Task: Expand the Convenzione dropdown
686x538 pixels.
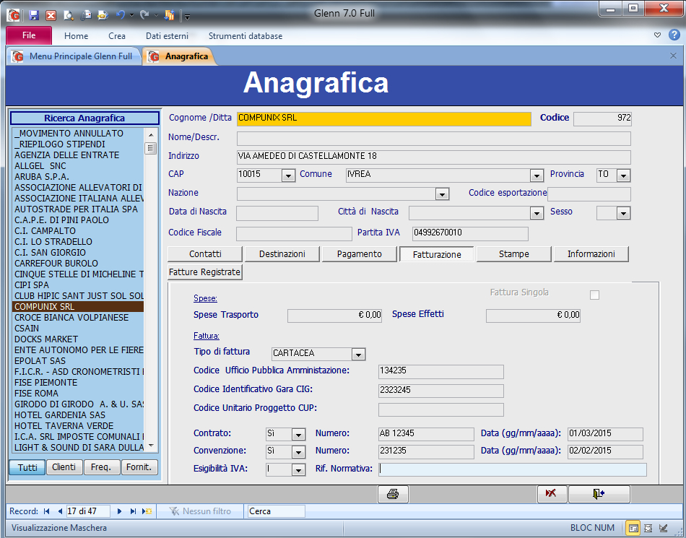Action: [x=298, y=452]
